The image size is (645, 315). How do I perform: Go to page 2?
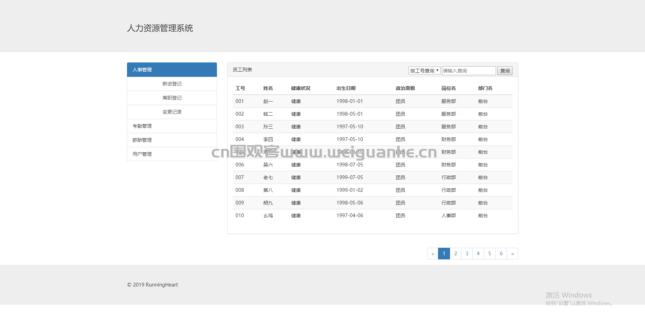[456, 254]
